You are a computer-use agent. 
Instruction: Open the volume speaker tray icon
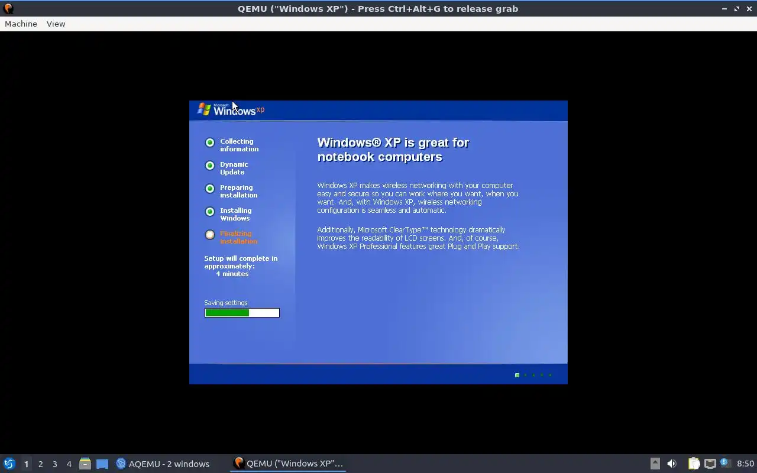tap(672, 464)
